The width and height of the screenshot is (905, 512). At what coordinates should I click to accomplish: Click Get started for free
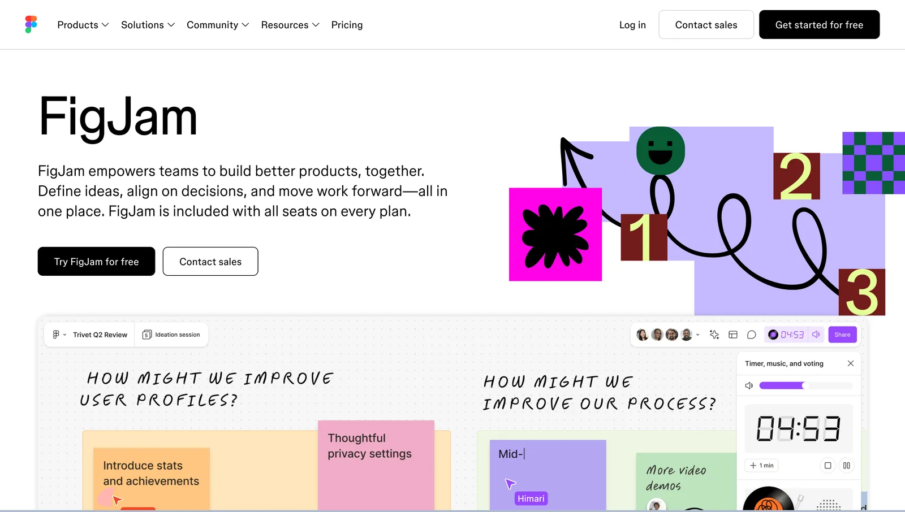[x=819, y=24]
